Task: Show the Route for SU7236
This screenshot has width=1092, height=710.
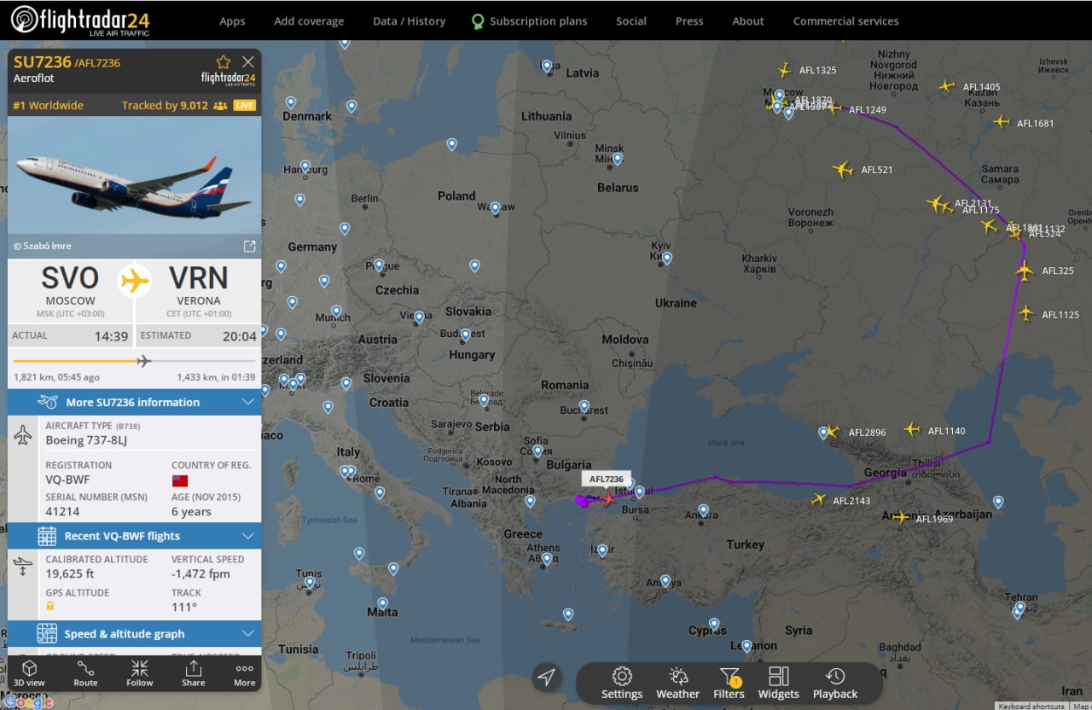Action: [85, 672]
